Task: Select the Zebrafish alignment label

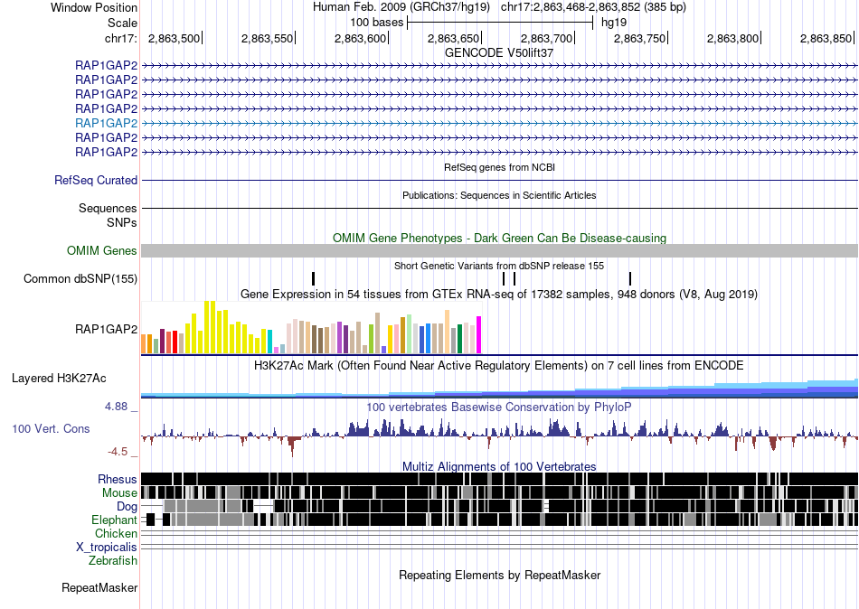Action: (x=113, y=560)
